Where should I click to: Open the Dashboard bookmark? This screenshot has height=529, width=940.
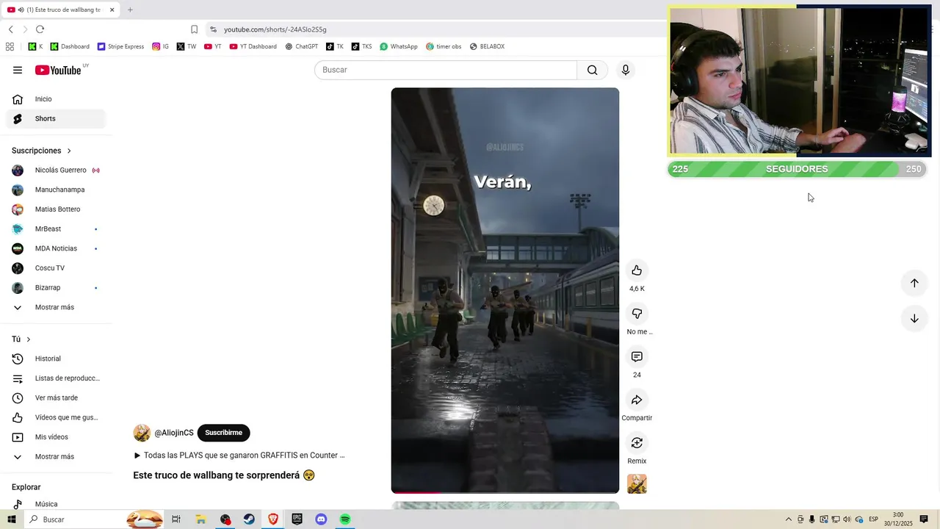(x=70, y=46)
